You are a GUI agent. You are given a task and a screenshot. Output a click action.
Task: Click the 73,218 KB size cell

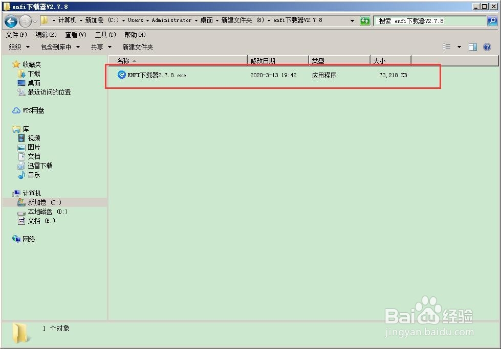click(393, 75)
